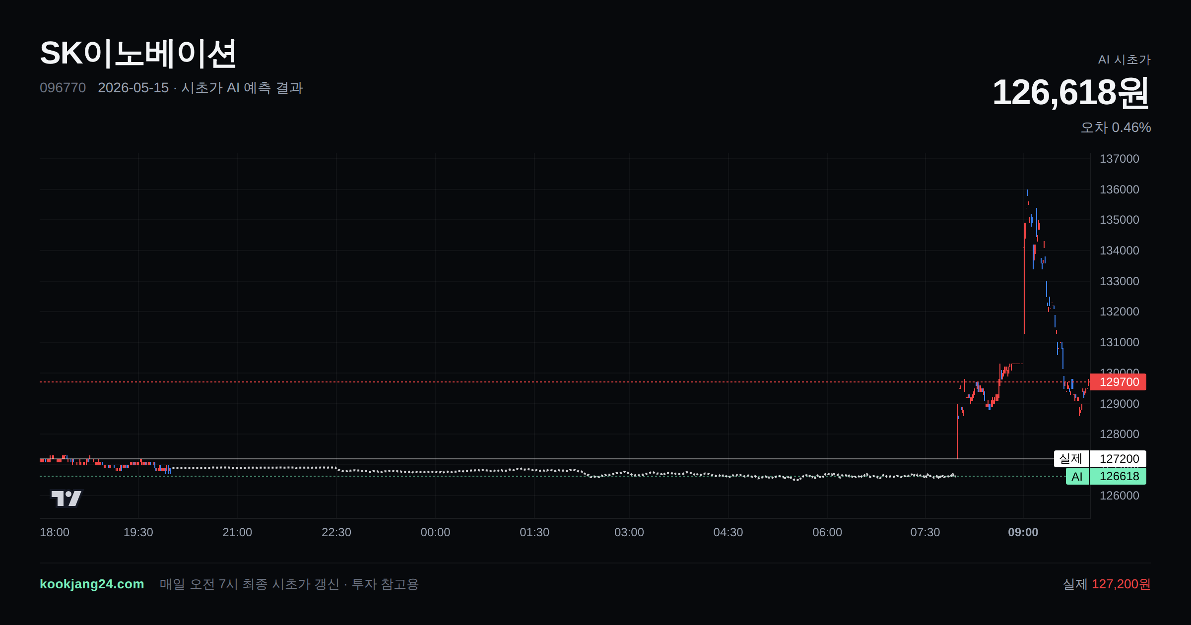Open the kookjang24.com link

(x=92, y=584)
